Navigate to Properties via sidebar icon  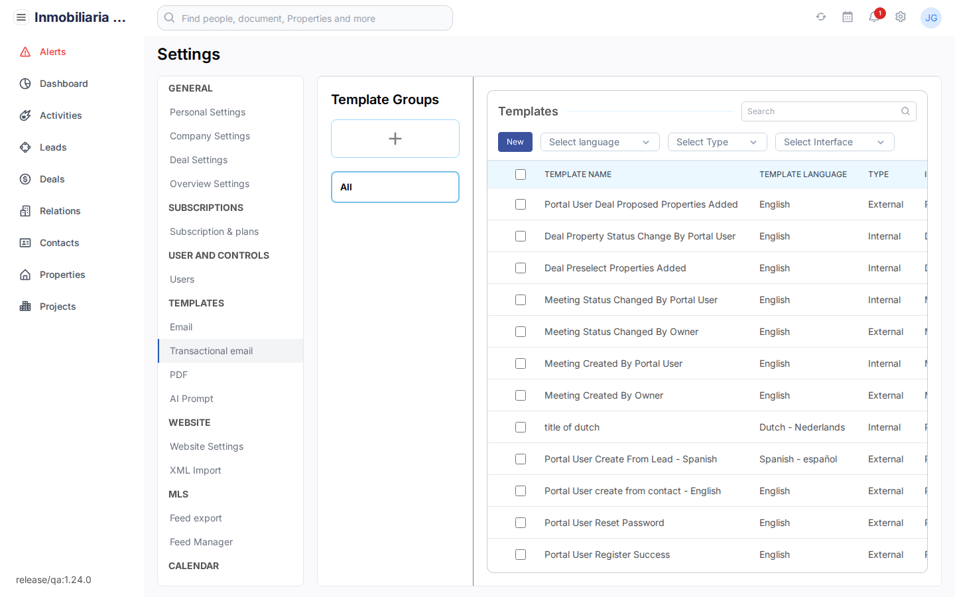pyautogui.click(x=64, y=275)
